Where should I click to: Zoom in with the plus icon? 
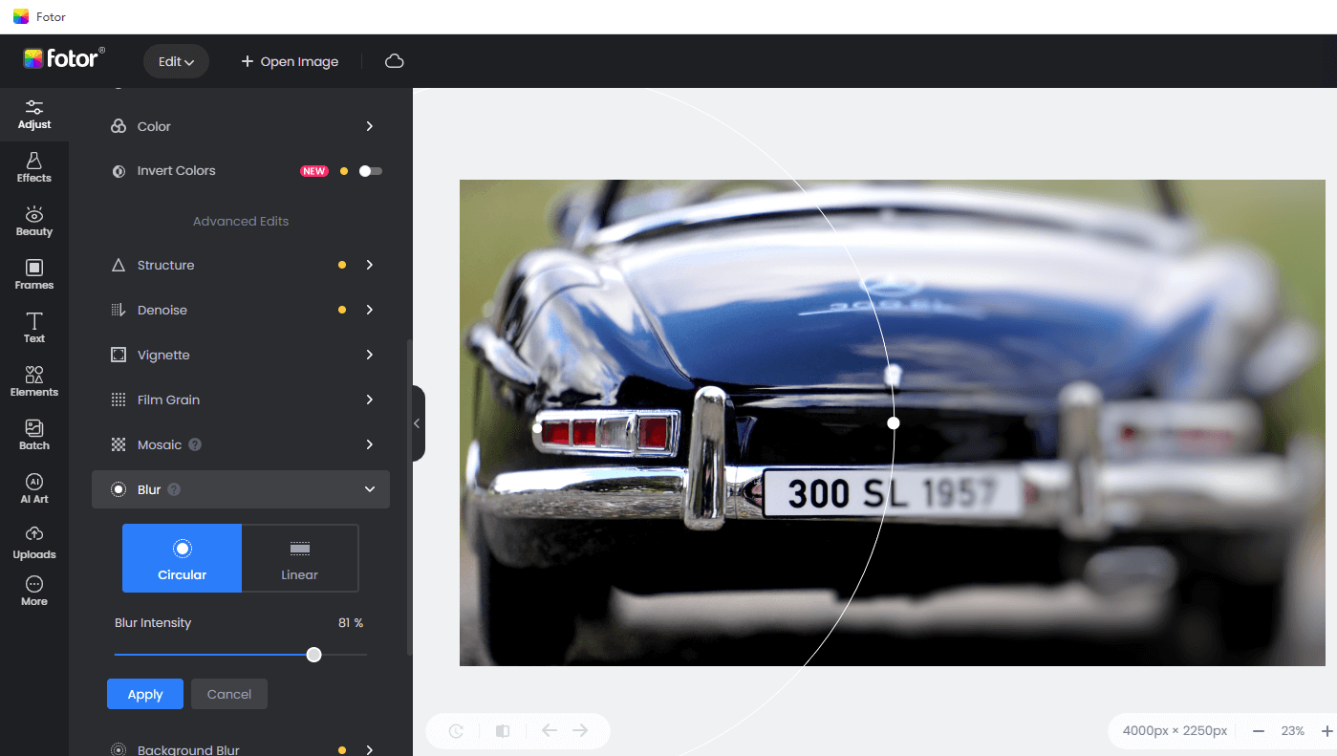tap(1326, 730)
